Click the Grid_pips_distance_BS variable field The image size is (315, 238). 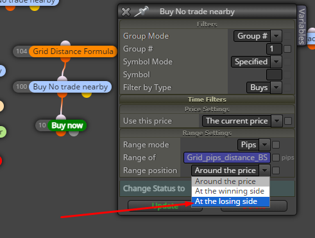(227, 158)
